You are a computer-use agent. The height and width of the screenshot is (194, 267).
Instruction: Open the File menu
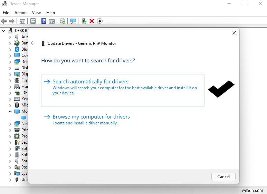[x=6, y=13]
